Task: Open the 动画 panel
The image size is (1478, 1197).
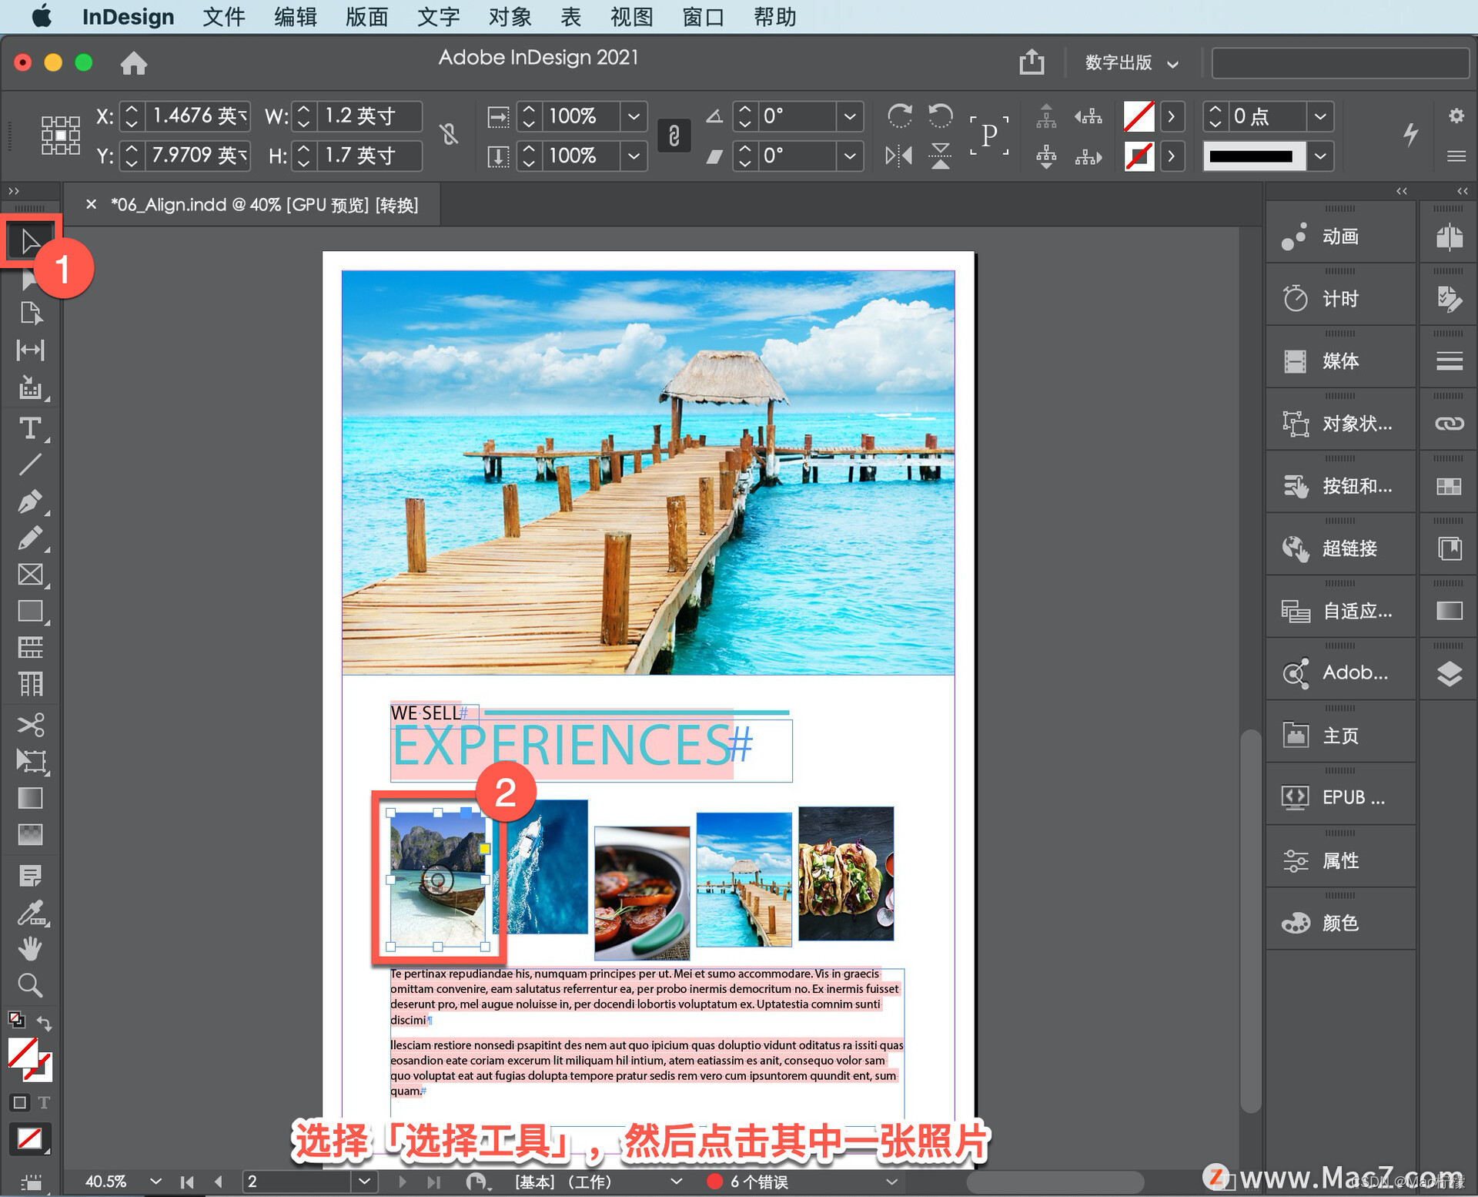Action: pyautogui.click(x=1340, y=236)
